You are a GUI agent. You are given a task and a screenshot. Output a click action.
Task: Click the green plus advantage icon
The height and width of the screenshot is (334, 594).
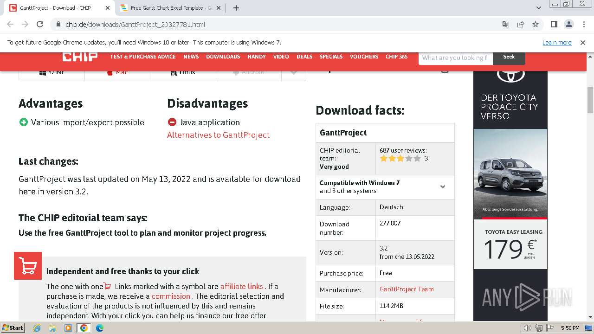[24, 122]
